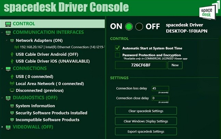The image size is (221, 139).
Task: Uncheck Automatic Start at System Boot Time
Action: (x=118, y=48)
